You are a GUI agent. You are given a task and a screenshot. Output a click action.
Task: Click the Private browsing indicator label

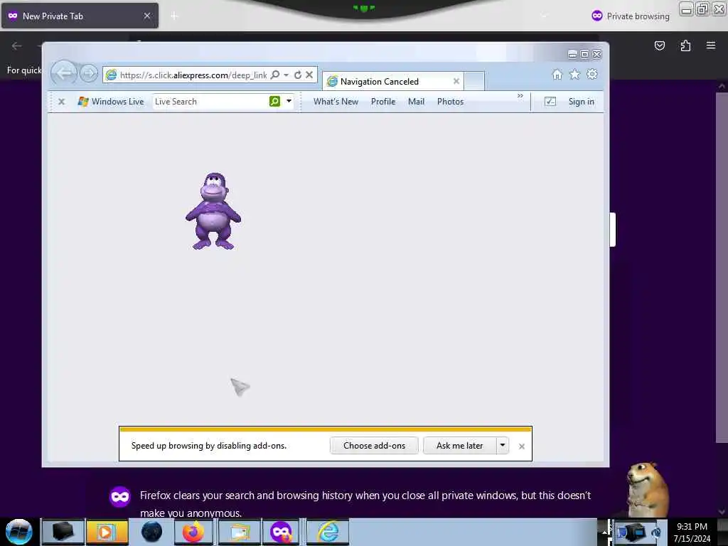point(631,16)
